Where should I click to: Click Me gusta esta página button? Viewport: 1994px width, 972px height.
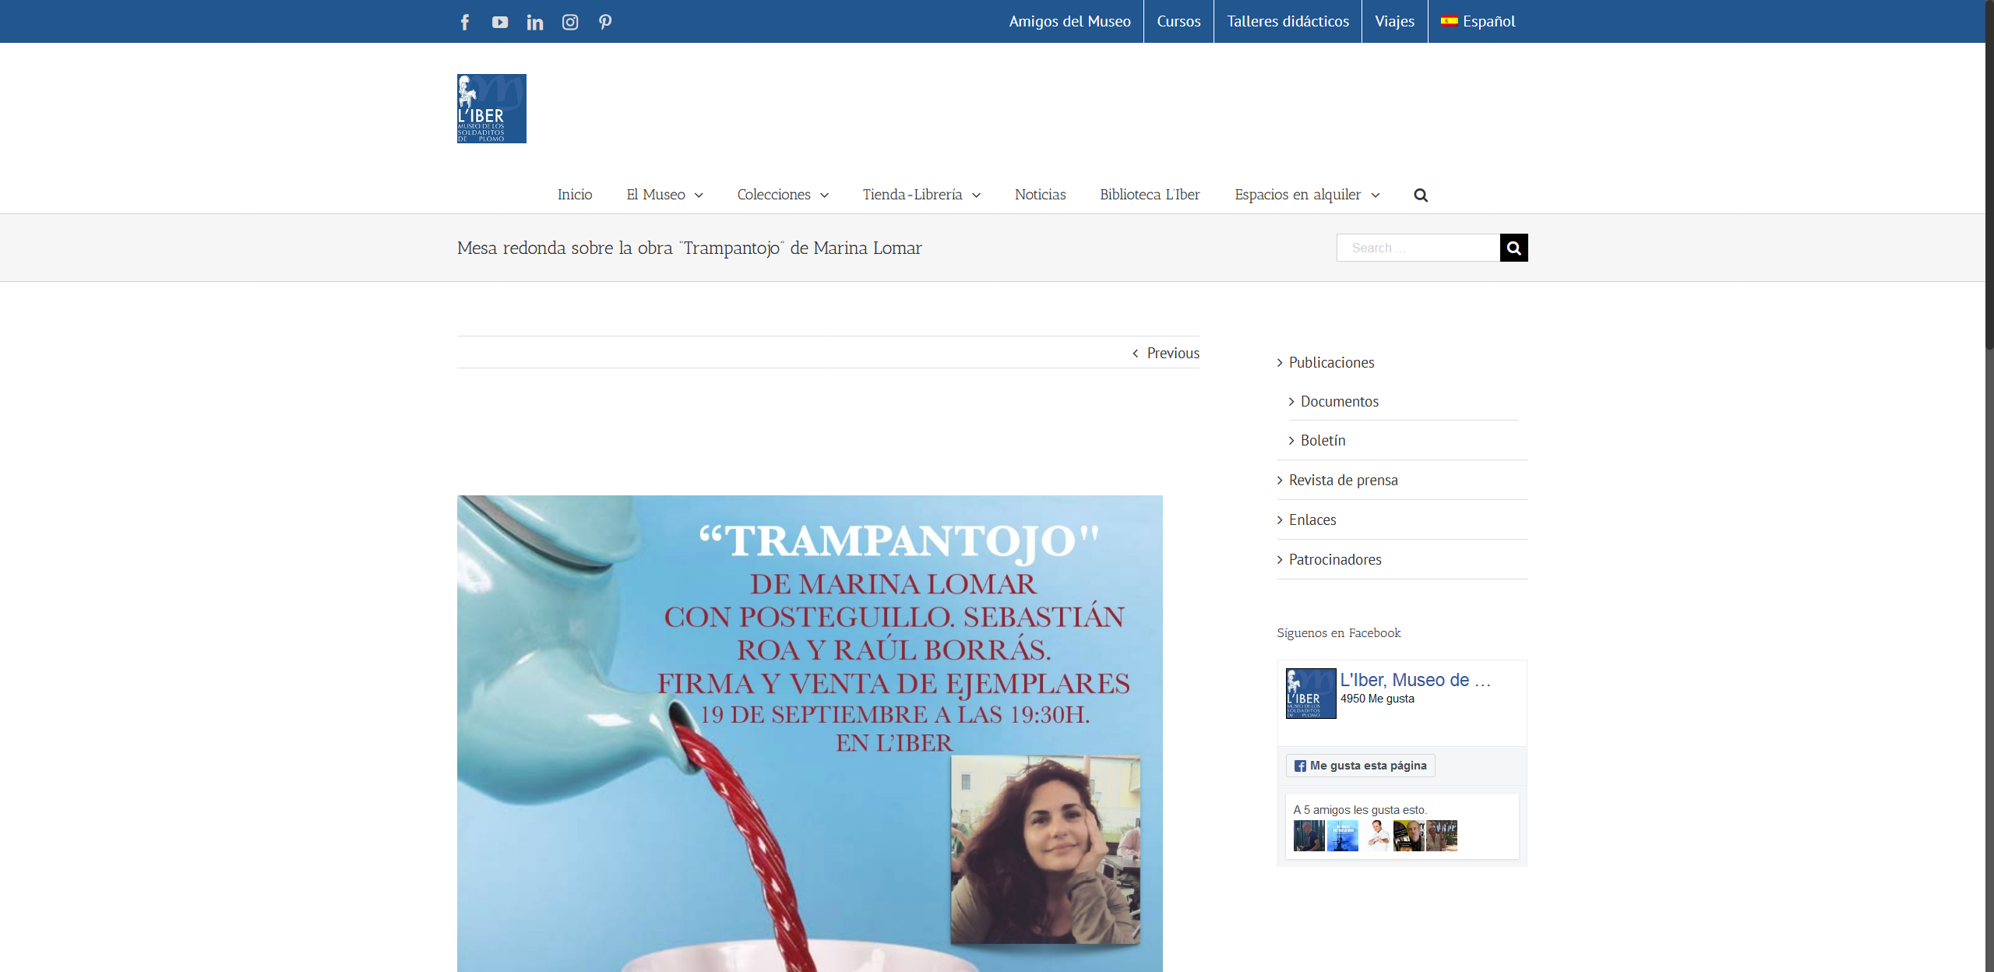1360,766
